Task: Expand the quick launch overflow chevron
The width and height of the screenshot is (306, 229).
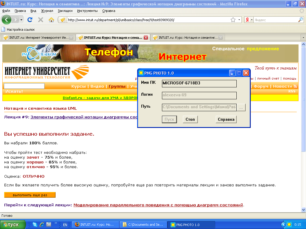Action: click(56, 223)
